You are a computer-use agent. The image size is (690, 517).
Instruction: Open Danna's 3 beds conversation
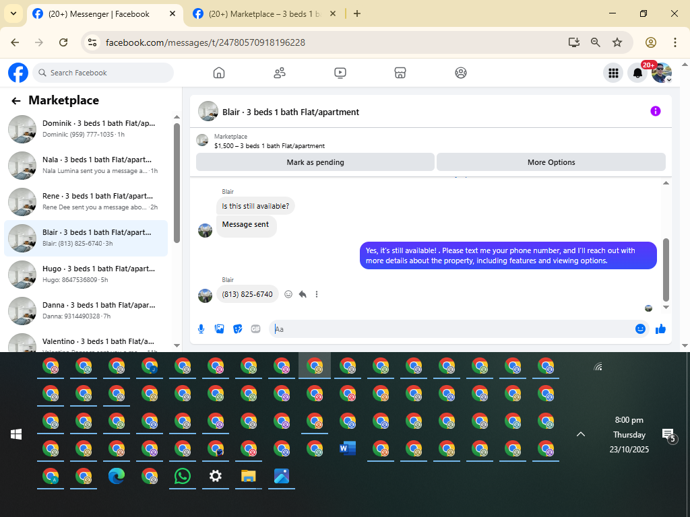[x=86, y=311]
